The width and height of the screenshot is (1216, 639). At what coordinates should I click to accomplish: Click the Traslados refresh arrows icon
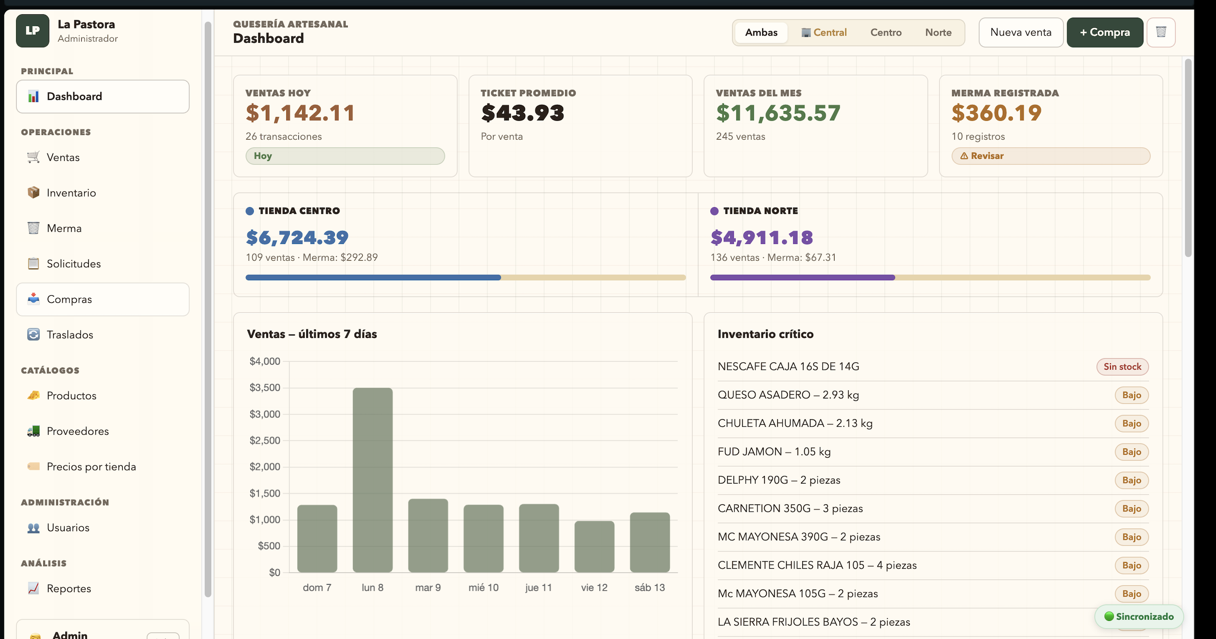click(33, 334)
